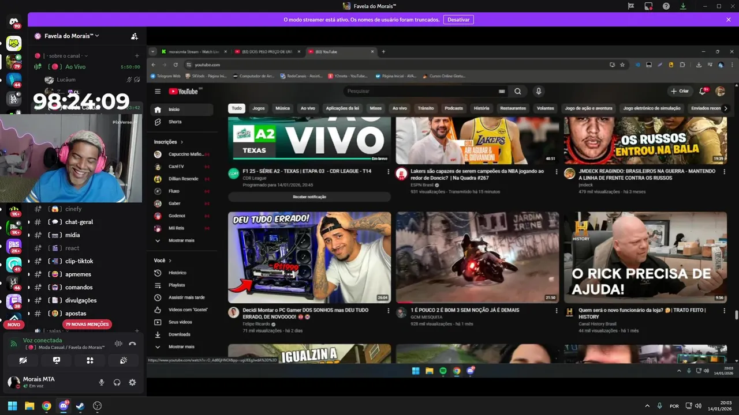The width and height of the screenshot is (739, 415).
Task: Open YouTube notifications bell in stream
Action: pos(703,91)
